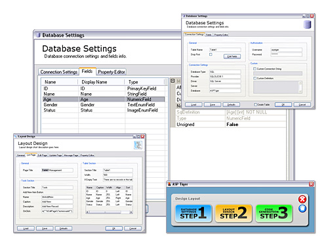The height and width of the screenshot is (246, 328).
Task: Click the Layout Design window title bar icon
Action: 16,136
